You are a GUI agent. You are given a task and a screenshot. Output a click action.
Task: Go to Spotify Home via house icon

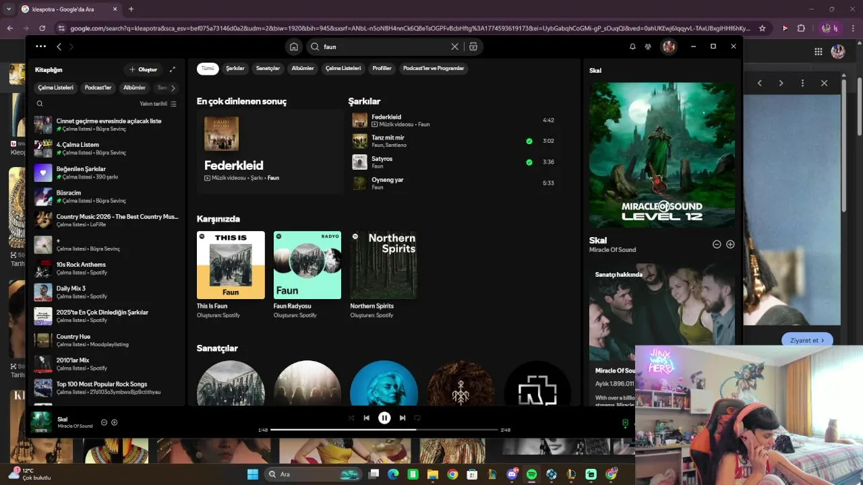click(293, 46)
